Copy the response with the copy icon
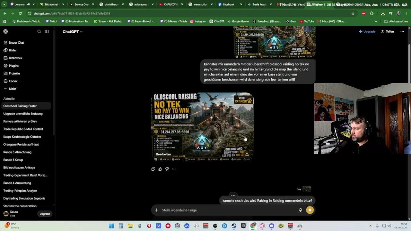411x231 pixels. point(153,169)
